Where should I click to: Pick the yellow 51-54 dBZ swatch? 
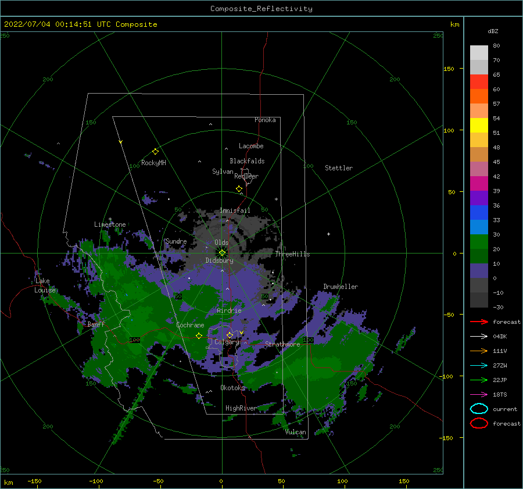[479, 126]
